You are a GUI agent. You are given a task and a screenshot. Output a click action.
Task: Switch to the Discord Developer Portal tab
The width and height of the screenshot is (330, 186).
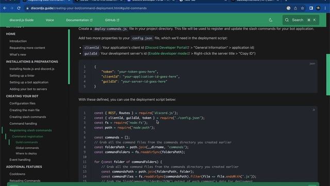click(x=151, y=1)
